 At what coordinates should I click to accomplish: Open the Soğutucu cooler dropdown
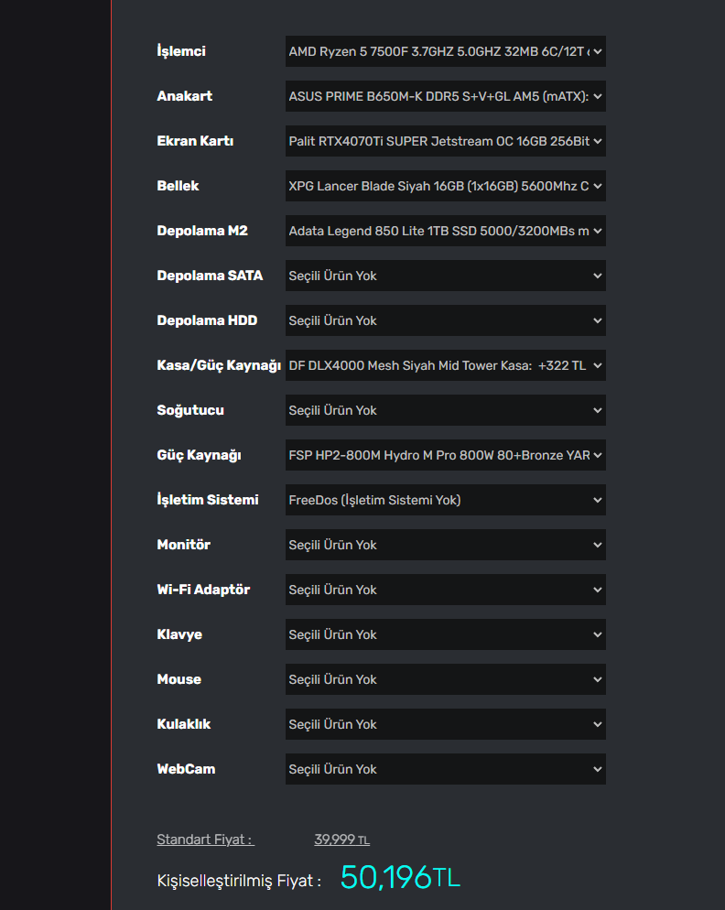pos(445,410)
